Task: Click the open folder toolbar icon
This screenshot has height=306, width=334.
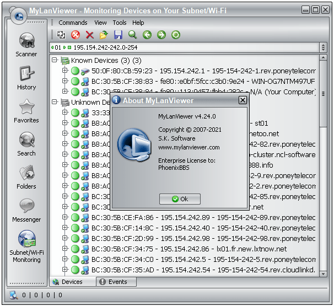Action: [104, 35]
